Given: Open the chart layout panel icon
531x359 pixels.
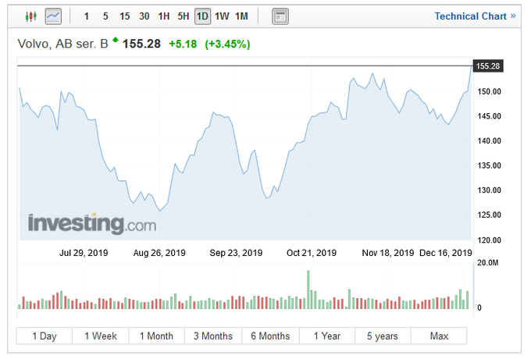Looking at the screenshot, I should point(280,16).
